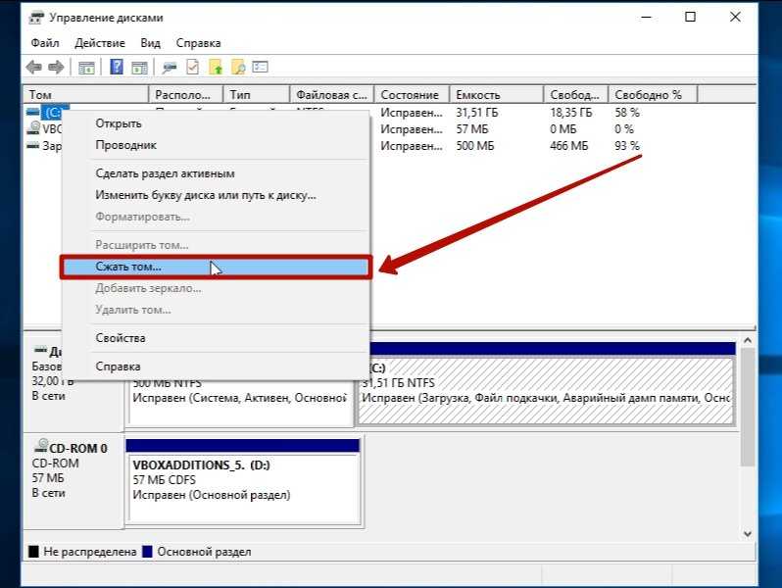Sort by the Файловая с... column header
The image size is (782, 588).
click(x=331, y=94)
